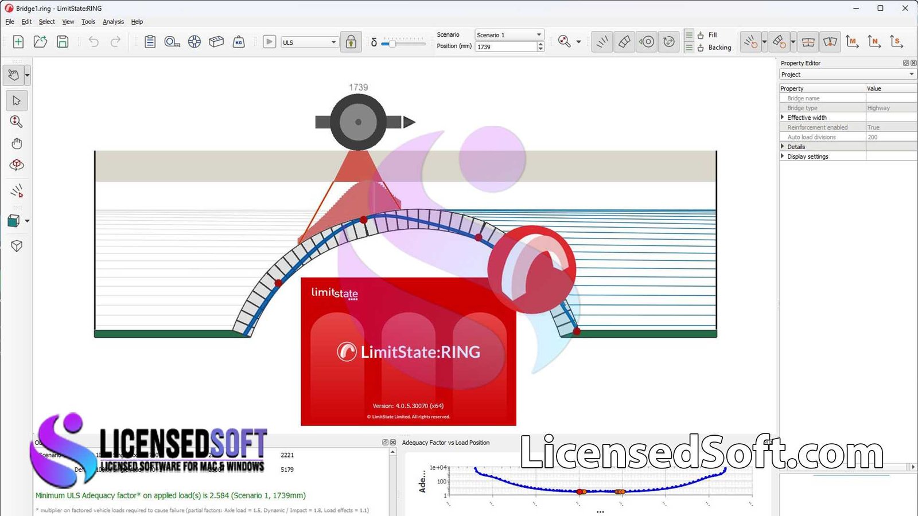The width and height of the screenshot is (918, 516).
Task: Expand the Display settings property group
Action: [x=783, y=156]
